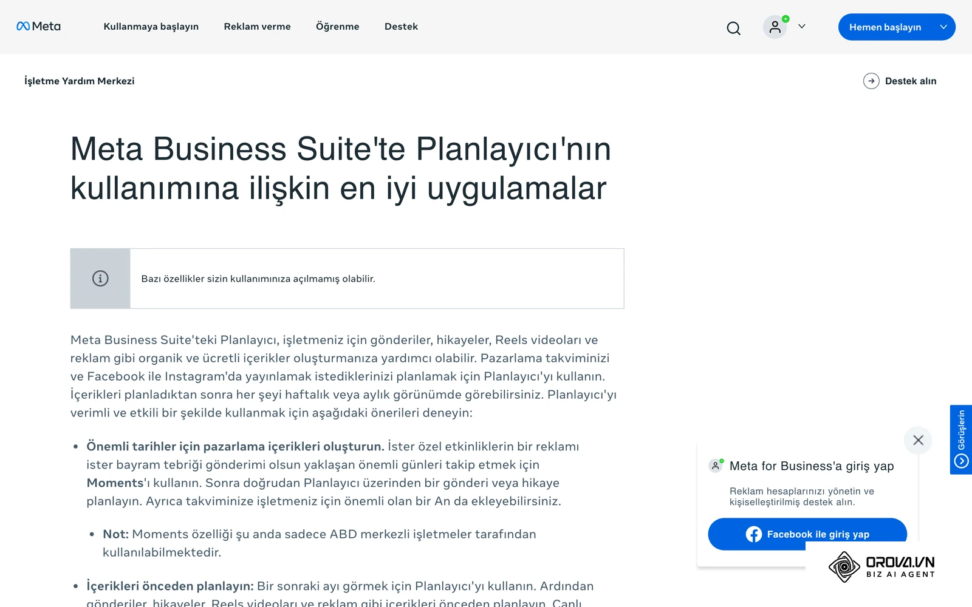Click the small user icon in login popup

(716, 466)
